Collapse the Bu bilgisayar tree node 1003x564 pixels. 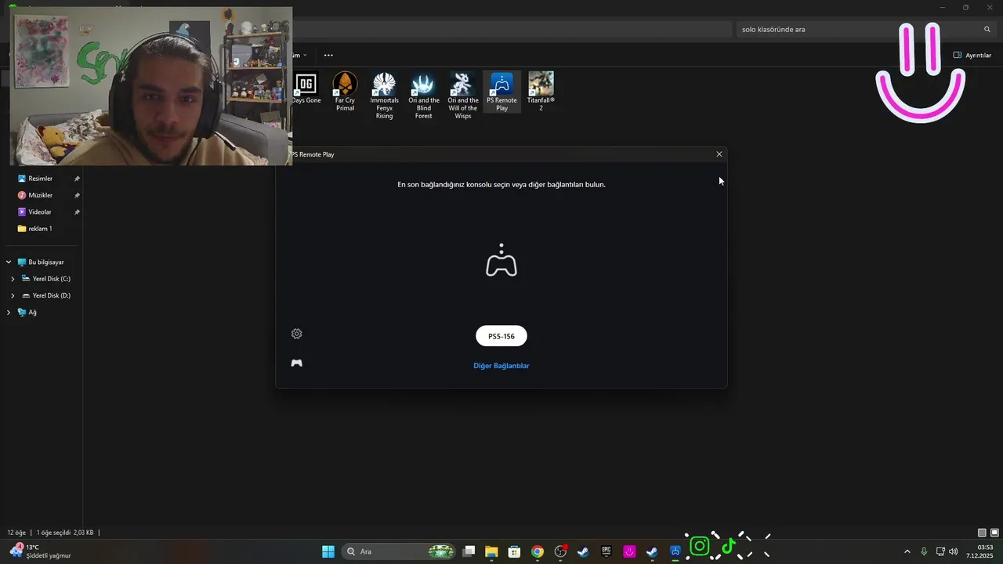point(9,262)
